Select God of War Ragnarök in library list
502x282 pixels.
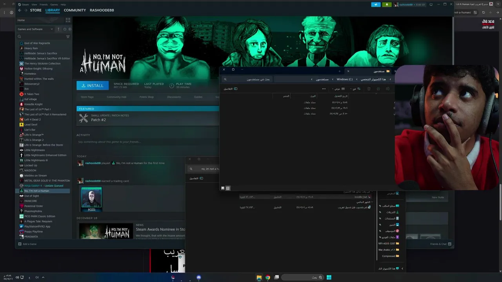point(44,43)
